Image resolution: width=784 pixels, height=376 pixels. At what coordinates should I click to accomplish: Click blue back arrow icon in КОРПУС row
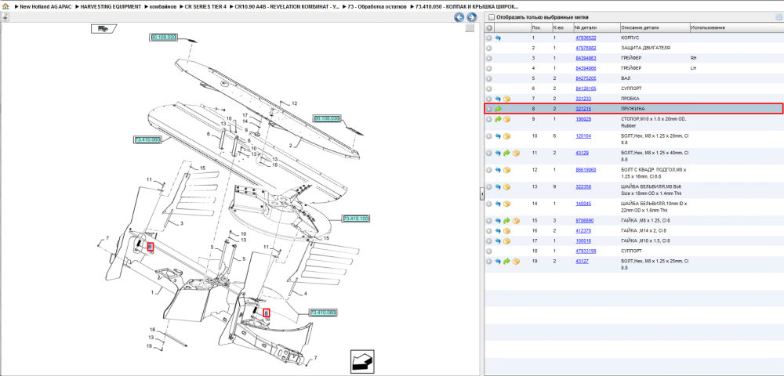[498, 38]
